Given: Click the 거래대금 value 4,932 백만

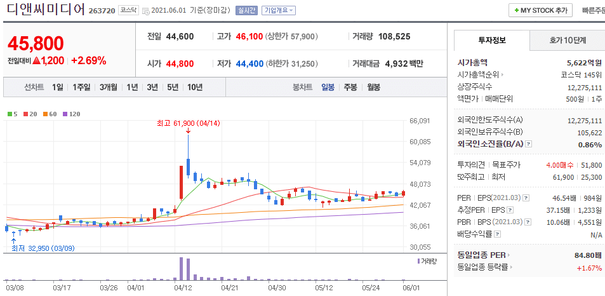Looking at the screenshot, I should tap(404, 64).
